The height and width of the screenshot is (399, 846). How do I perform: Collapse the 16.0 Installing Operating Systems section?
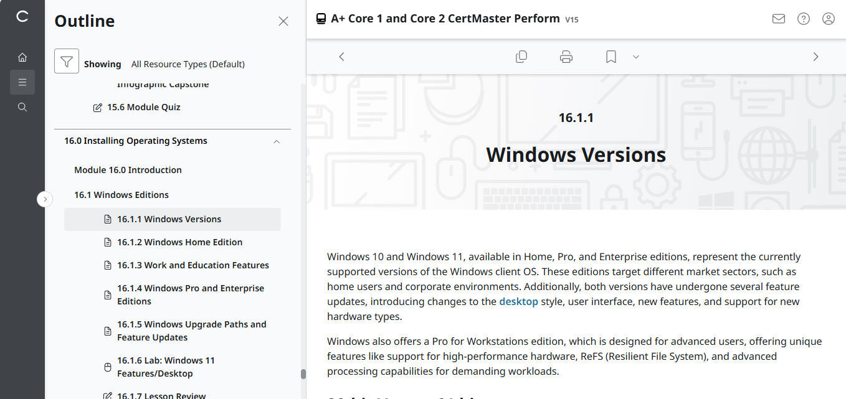[x=277, y=141]
